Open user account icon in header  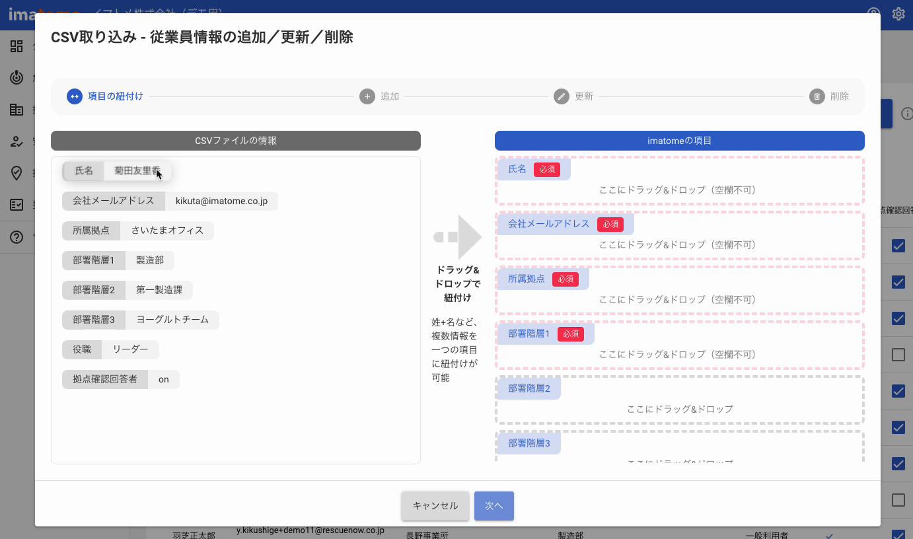(x=874, y=14)
